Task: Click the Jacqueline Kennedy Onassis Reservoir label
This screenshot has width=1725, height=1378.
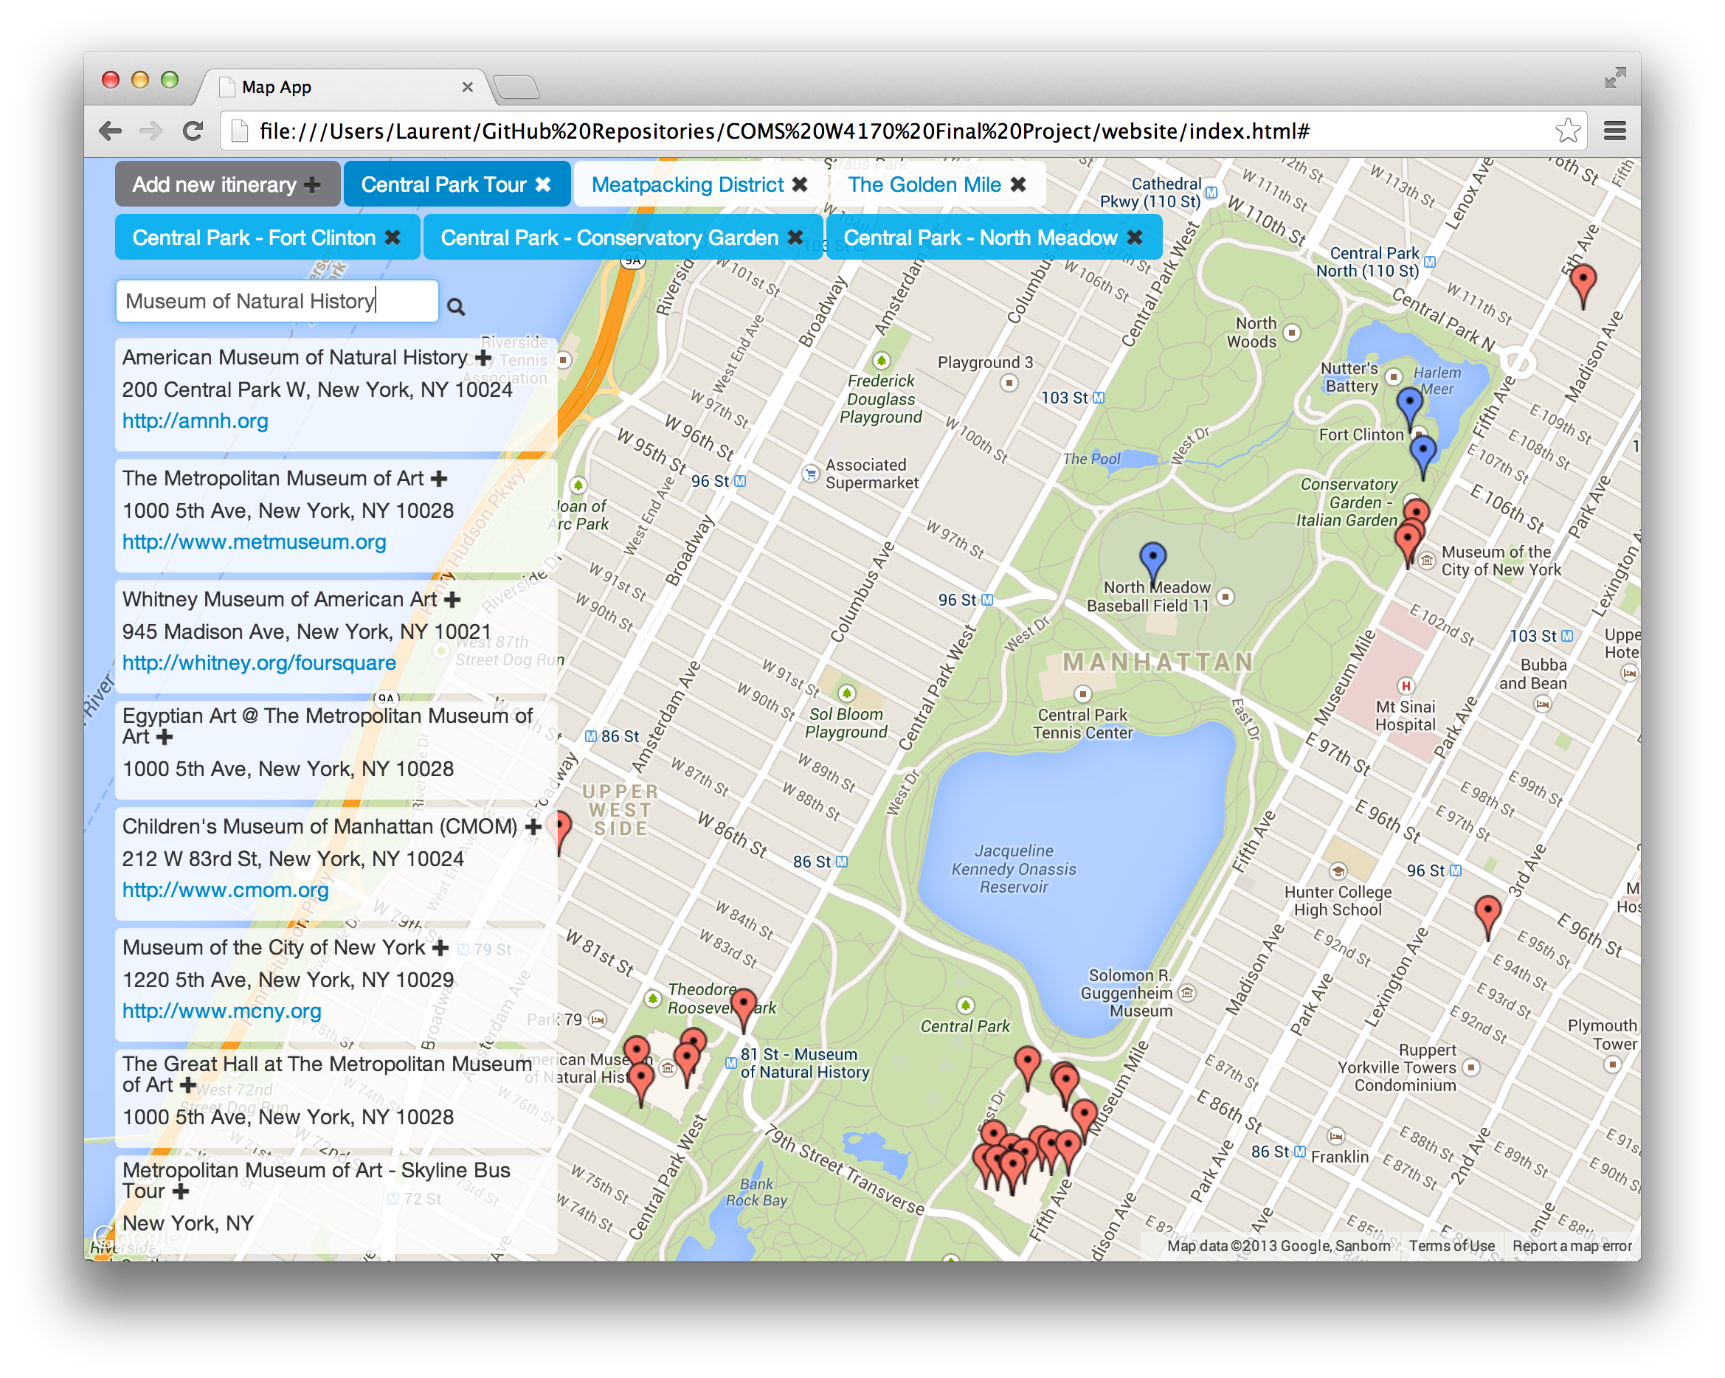Action: coord(1014,868)
